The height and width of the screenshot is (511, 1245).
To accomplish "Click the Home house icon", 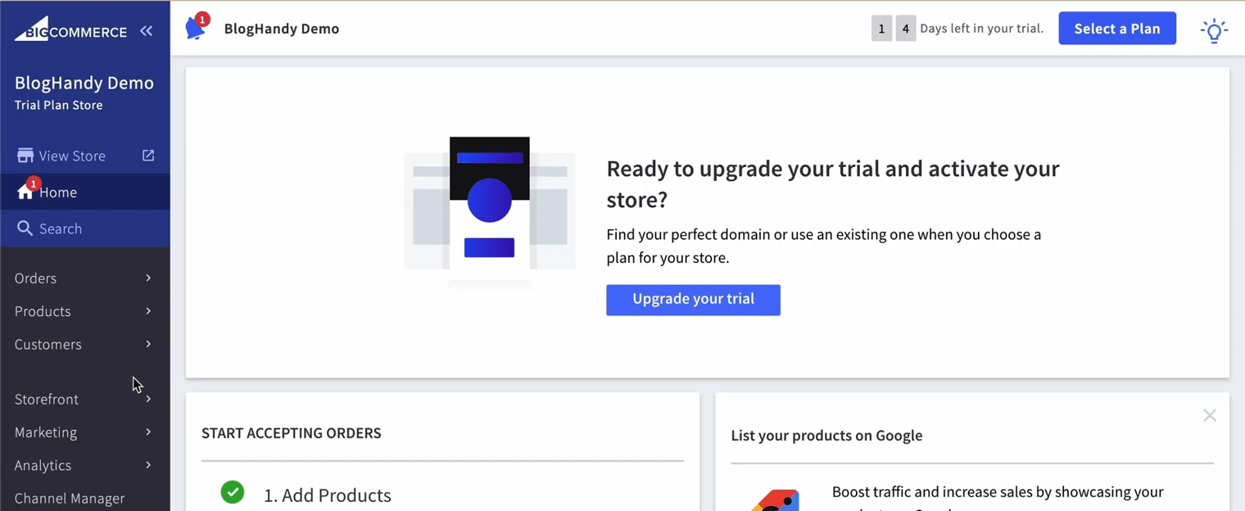I will click(x=25, y=192).
